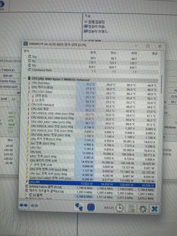Click the 5,251.9 MHz maximum L3 clock value
Screen dimensions: 177x236
point(125,198)
